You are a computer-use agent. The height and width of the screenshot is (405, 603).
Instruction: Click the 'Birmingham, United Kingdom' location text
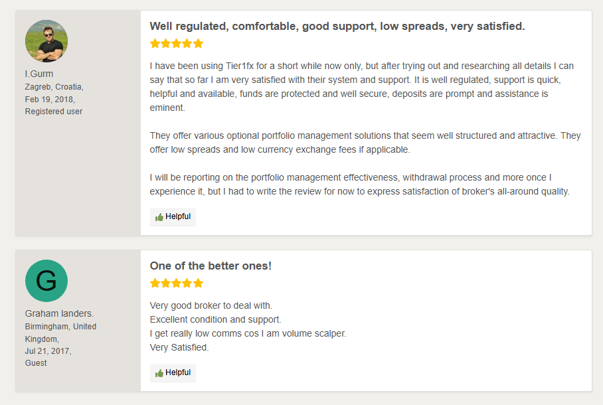pos(60,333)
